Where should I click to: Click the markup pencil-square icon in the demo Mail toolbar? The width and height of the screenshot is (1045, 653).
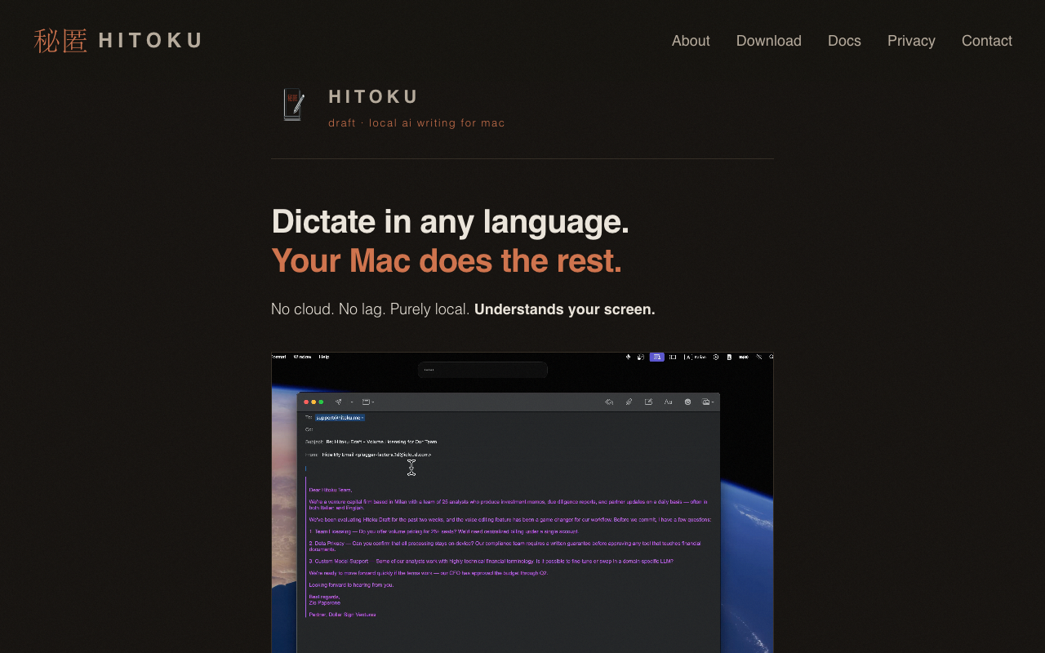pos(648,402)
